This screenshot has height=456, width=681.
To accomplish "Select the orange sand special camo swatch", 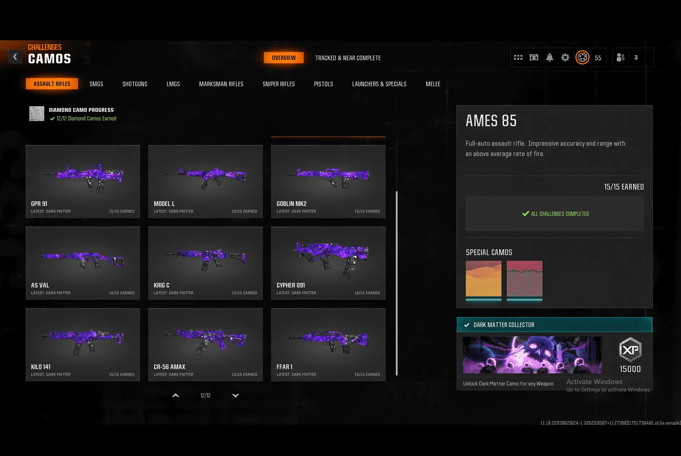I will click(x=483, y=279).
